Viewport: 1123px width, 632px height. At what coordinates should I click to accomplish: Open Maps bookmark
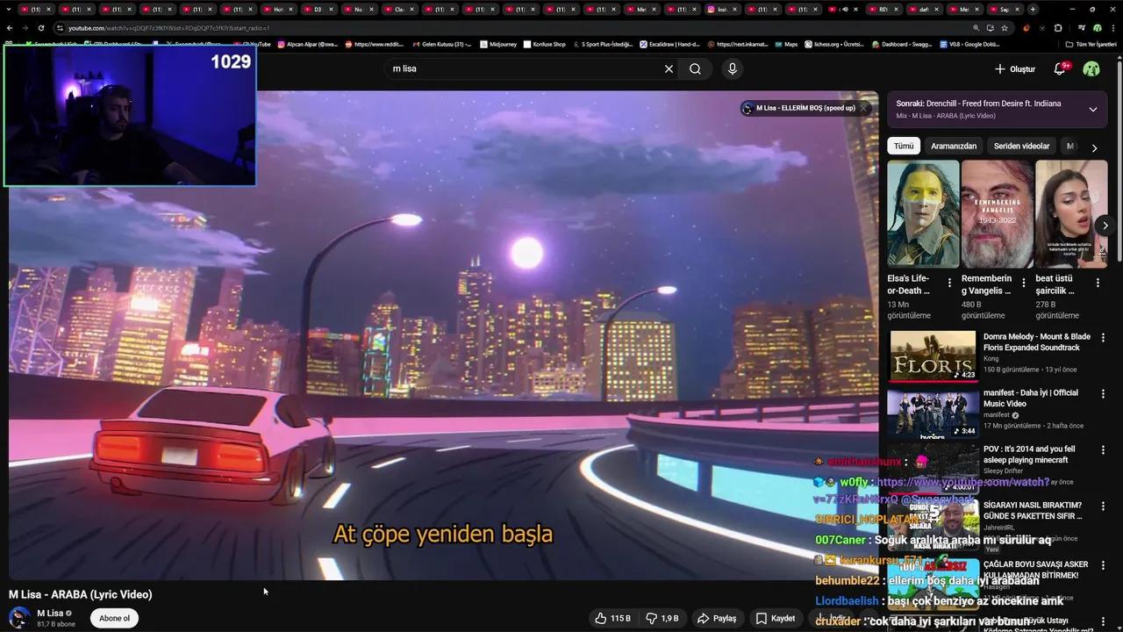[x=785, y=44]
